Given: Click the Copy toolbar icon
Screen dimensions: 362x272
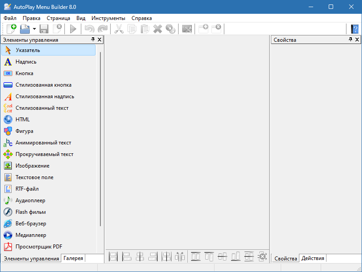Looking at the screenshot, I should [132, 29].
